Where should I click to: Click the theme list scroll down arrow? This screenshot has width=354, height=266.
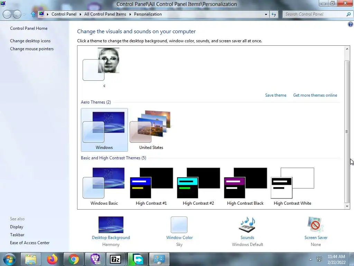347,206
